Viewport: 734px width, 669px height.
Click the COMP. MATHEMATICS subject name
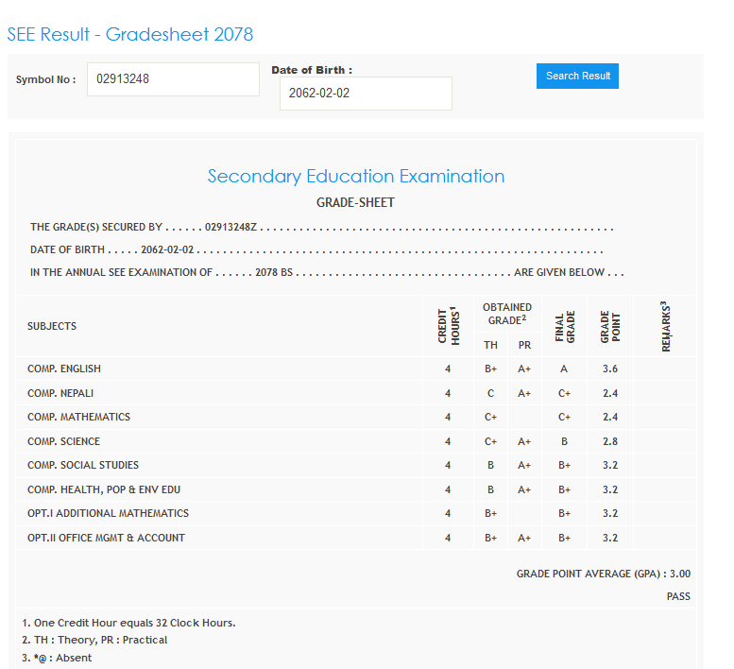[78, 417]
